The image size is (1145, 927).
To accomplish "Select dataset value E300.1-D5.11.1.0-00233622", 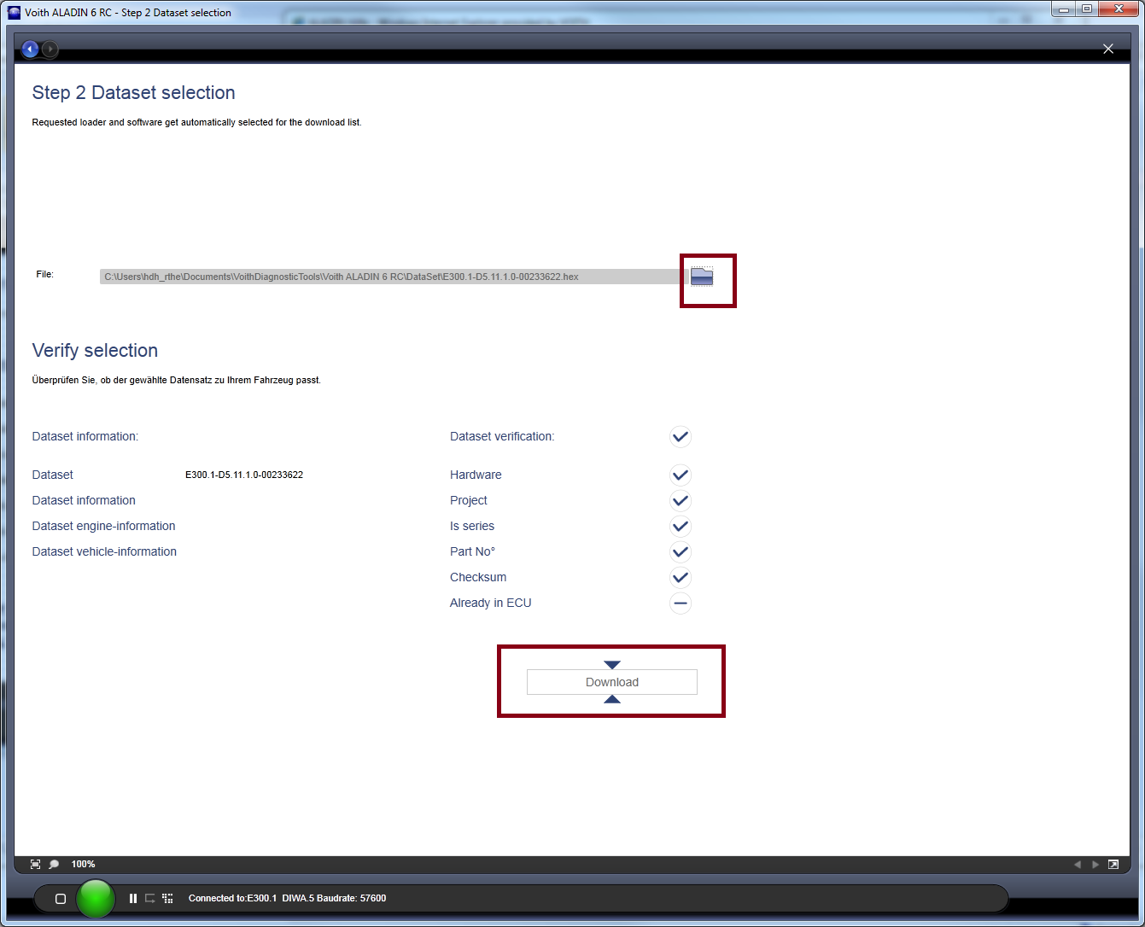I will [x=244, y=475].
